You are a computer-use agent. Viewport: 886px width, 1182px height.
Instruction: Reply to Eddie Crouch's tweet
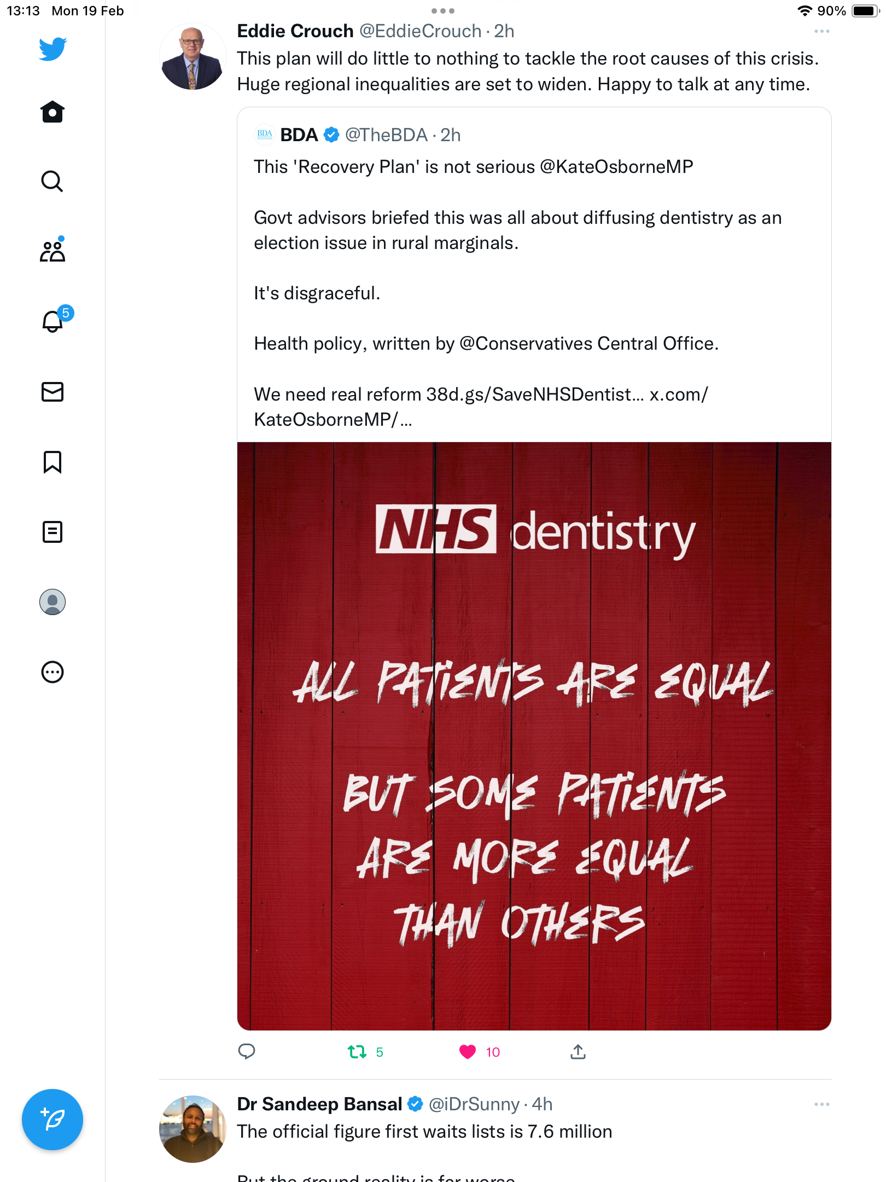[x=247, y=1051]
